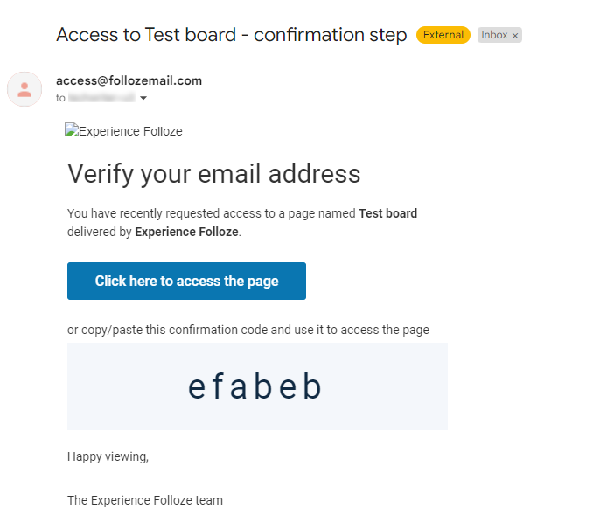Click the "or copy/paste this confirmation code" text

coord(248,330)
